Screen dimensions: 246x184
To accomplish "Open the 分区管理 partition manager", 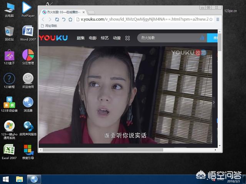I will (x=28, y=57).
